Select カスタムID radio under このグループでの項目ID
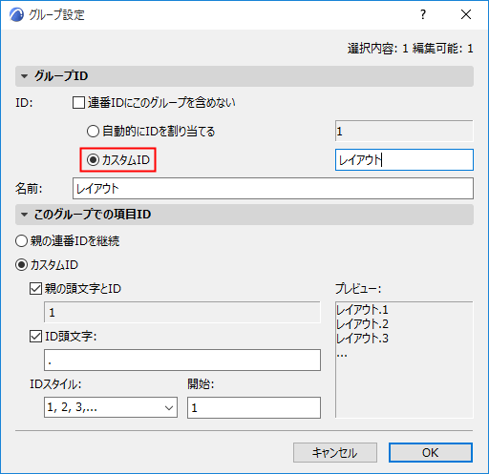Screen dimensions: 489x474 21,265
